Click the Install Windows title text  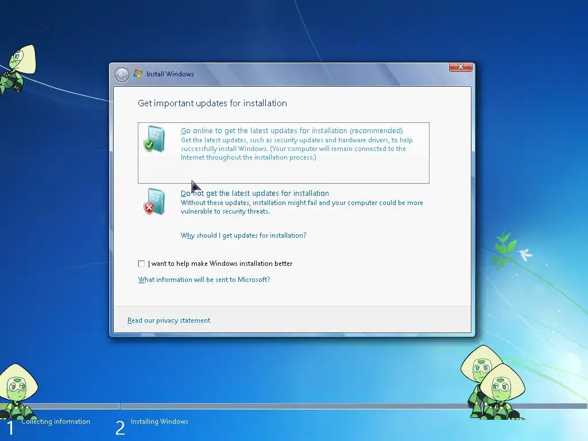(170, 74)
